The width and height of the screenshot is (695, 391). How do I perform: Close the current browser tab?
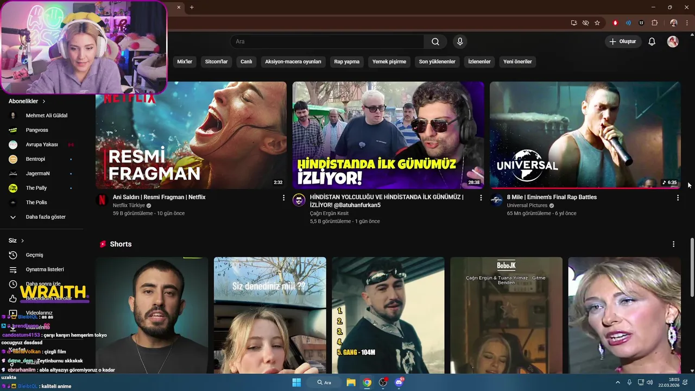(179, 7)
